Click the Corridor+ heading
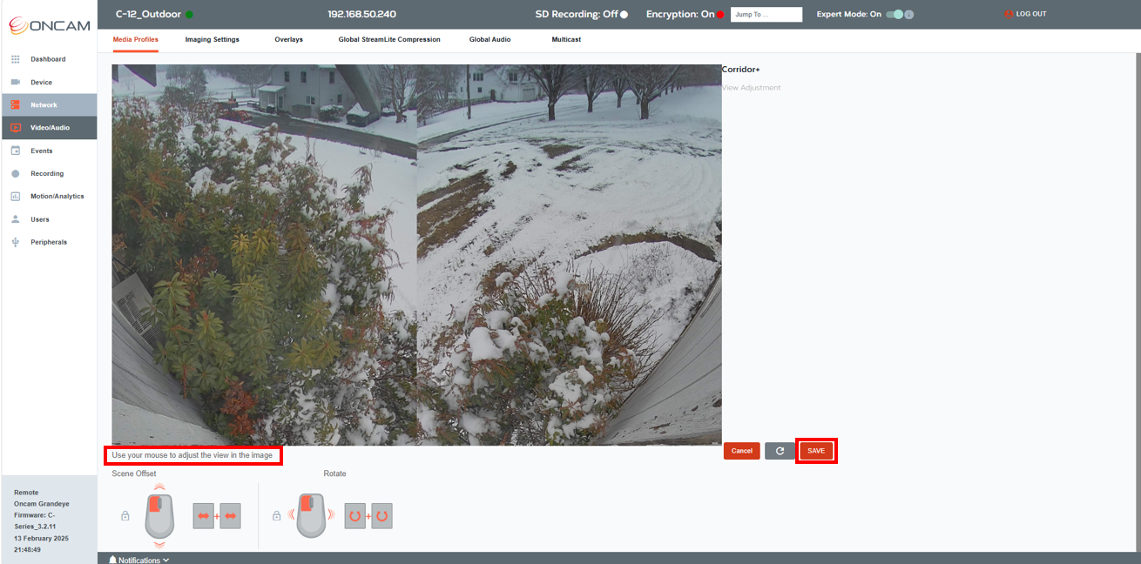The image size is (1141, 564). [741, 70]
